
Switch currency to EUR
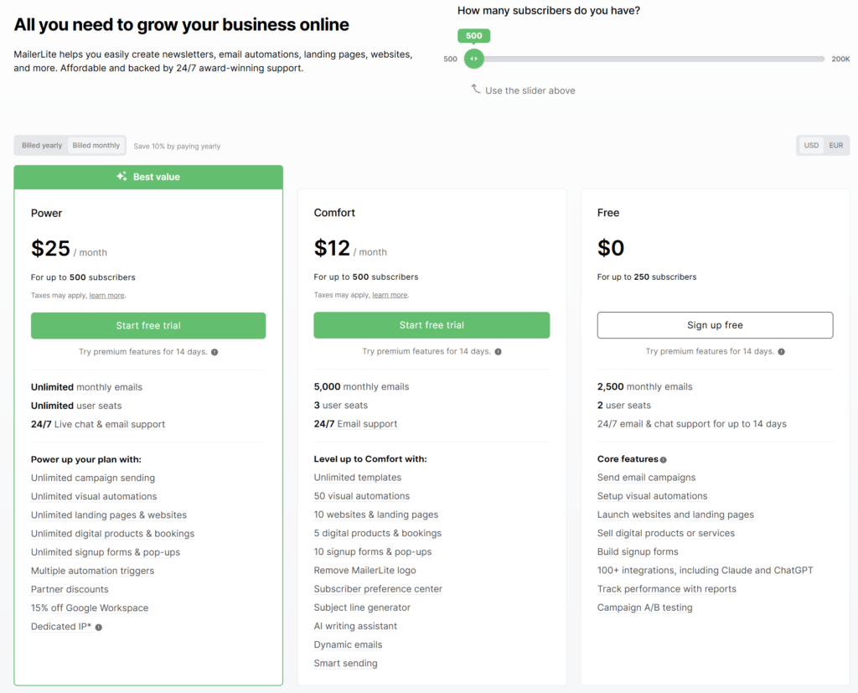click(x=835, y=146)
